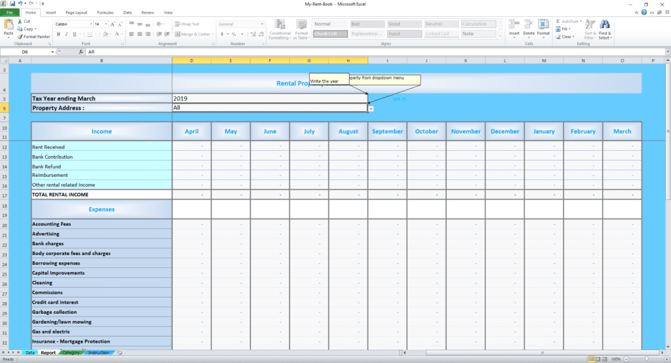The image size is (671, 363).
Task: Click the Tax Year cell containing 2019
Action: (x=269, y=98)
